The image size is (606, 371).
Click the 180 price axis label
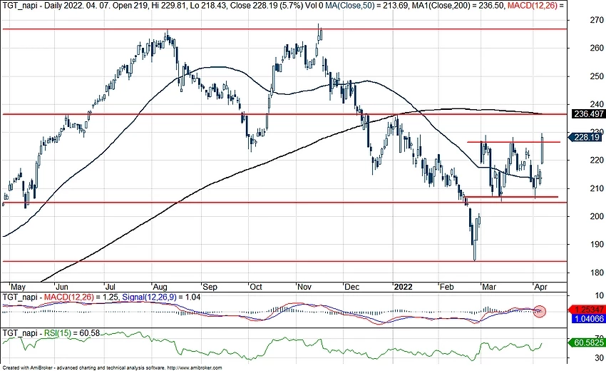(596, 273)
